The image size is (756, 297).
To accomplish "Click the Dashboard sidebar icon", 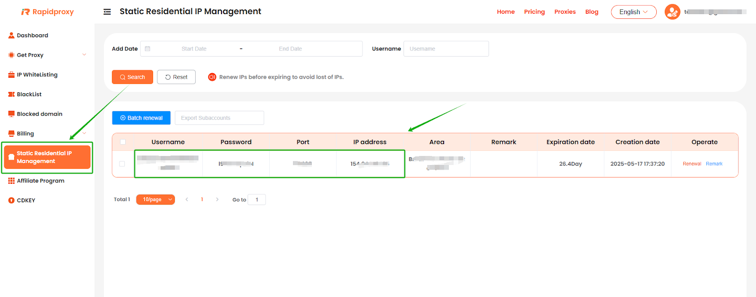I will click(11, 35).
